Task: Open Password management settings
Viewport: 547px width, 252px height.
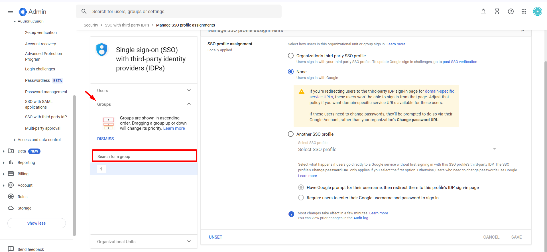Action: [46, 92]
